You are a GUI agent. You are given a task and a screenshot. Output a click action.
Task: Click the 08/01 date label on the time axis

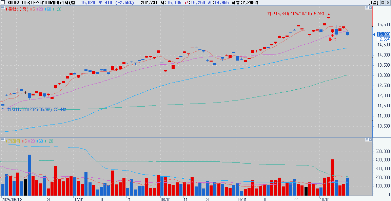[x=165, y=199]
